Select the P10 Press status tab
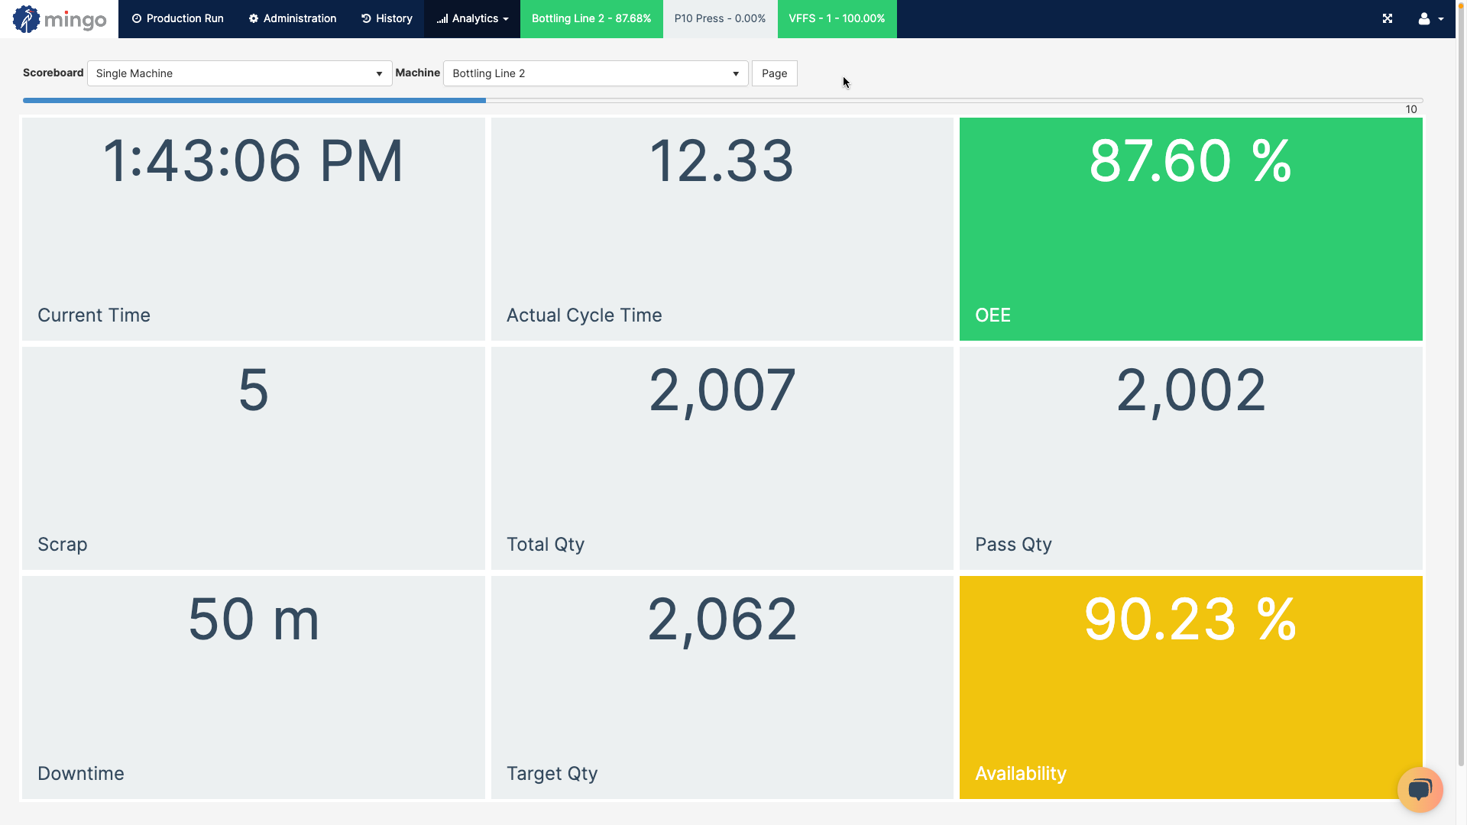This screenshot has width=1467, height=825. pos(720,18)
